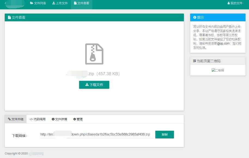Click the zip archive preview icon

pos(94,54)
